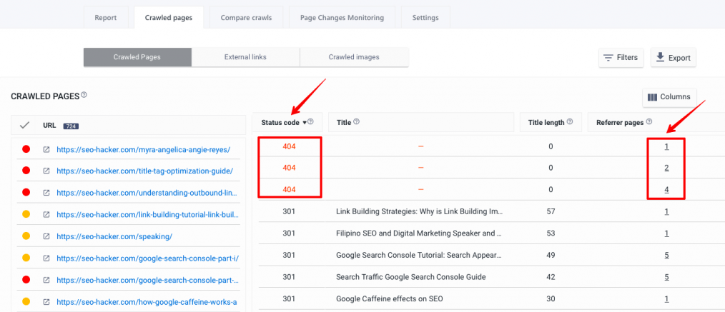Click help icon next to Status code header
The image size is (725, 312).
click(310, 122)
